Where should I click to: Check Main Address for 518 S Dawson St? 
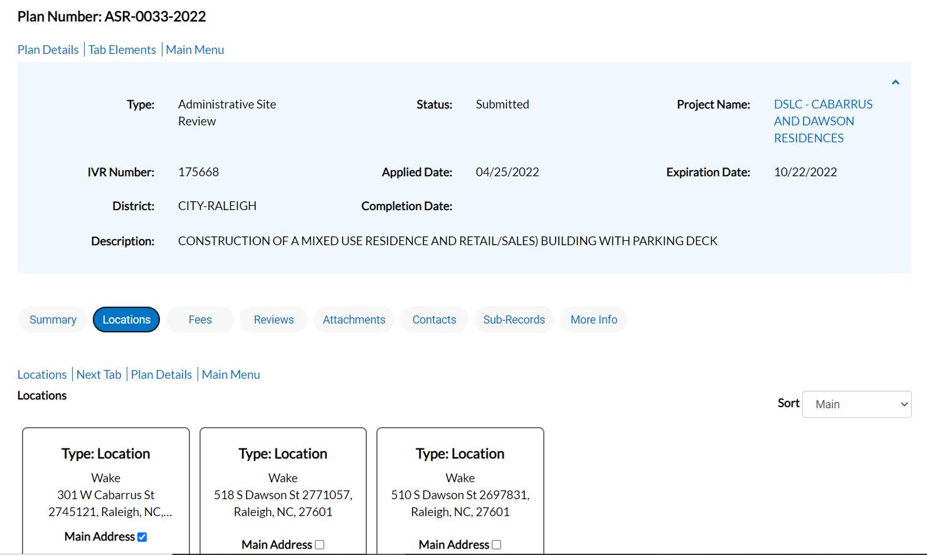coord(320,544)
